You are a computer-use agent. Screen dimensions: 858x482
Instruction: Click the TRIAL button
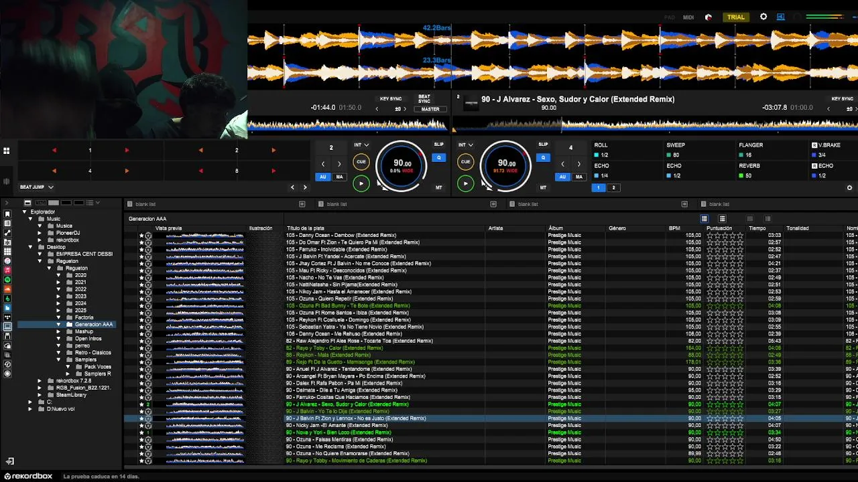735,17
